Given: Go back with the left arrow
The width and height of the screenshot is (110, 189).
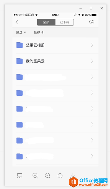Looking at the screenshot, I should coord(17,22).
